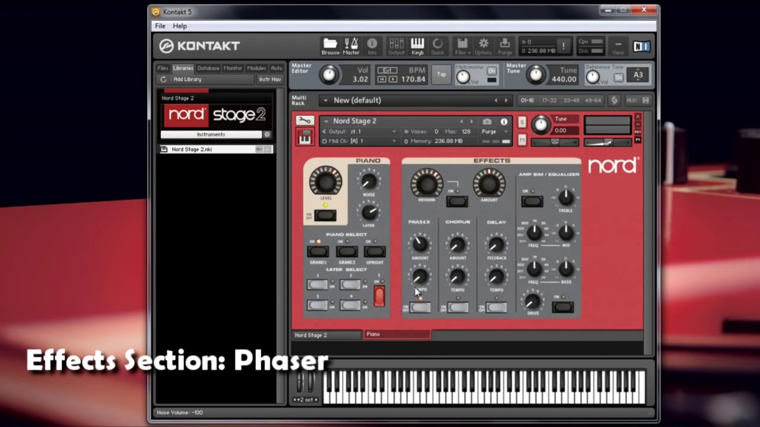Toggle the Reverb On switch

click(457, 202)
